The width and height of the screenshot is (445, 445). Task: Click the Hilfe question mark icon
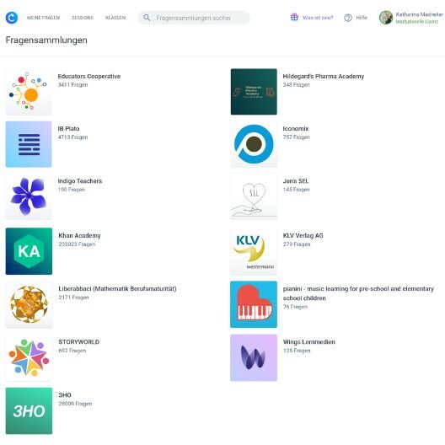(x=348, y=18)
